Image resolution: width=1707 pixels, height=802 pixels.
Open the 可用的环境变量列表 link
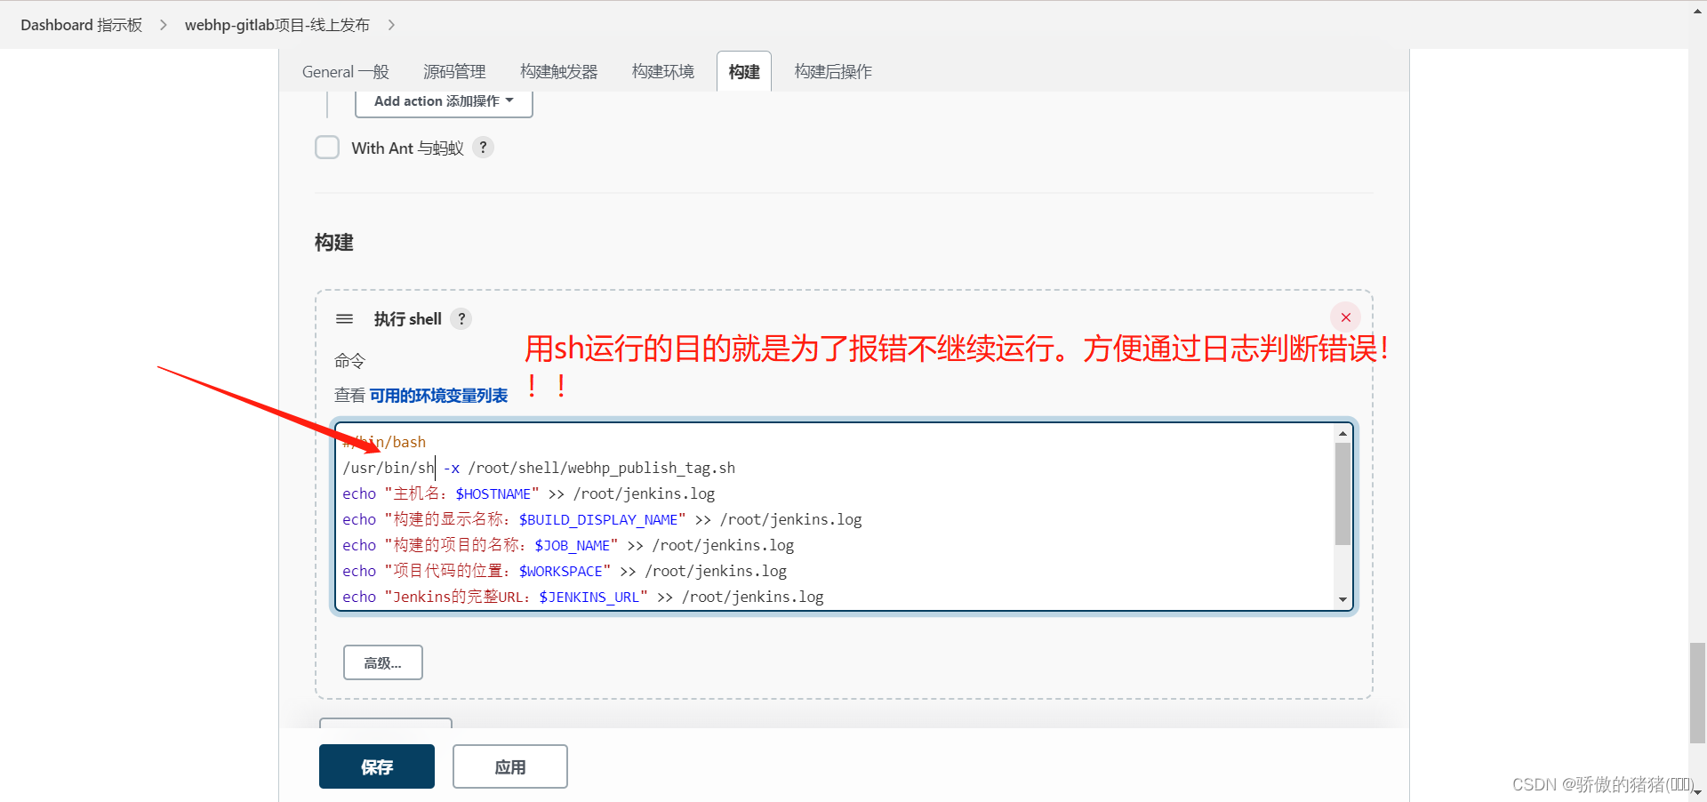[x=438, y=396]
